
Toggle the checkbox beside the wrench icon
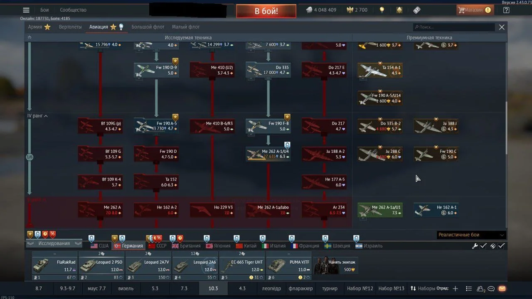[x=483, y=246]
